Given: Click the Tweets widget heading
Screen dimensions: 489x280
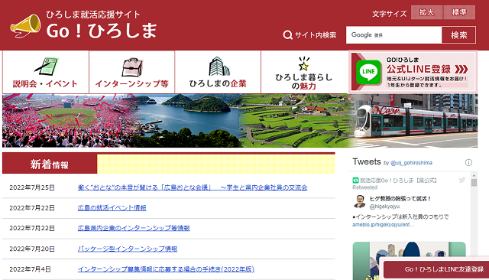Looking at the screenshot, I should tap(367, 161).
